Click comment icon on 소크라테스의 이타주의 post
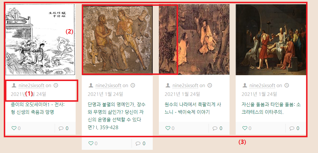This screenshot has height=153, width=318. point(292,129)
